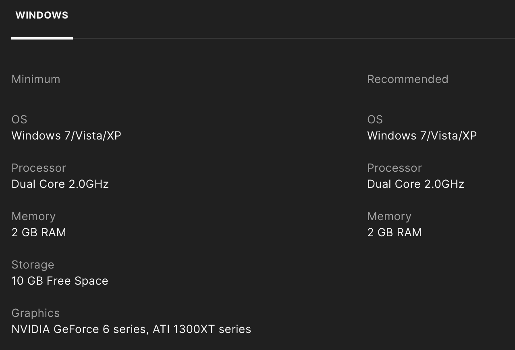515x350 pixels.
Task: Click the Processor label under Recommended
Action: click(395, 168)
